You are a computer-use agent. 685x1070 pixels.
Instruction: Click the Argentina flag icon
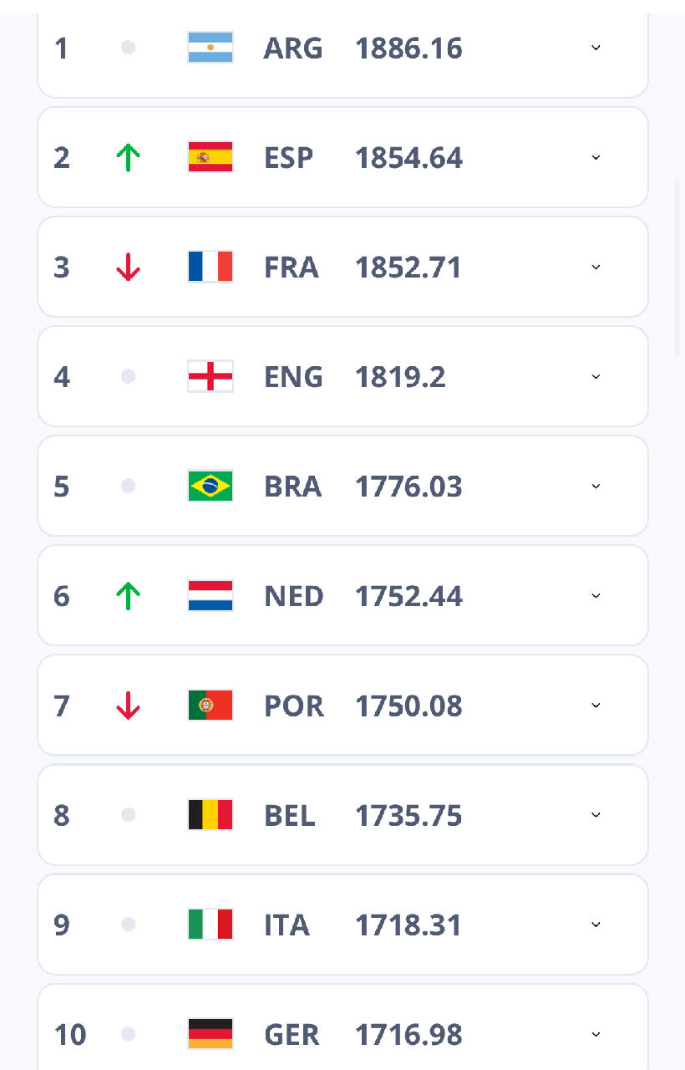[211, 48]
